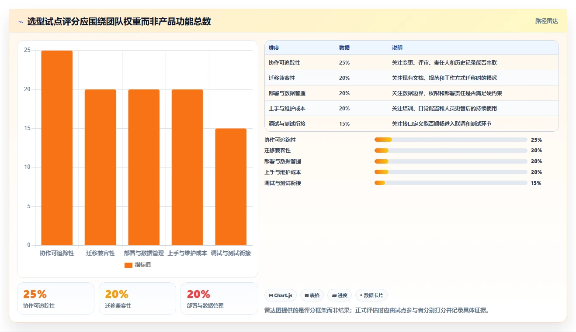Click the 协作可追踪性 x-axis label
This screenshot has height=332, width=576.
(x=57, y=253)
